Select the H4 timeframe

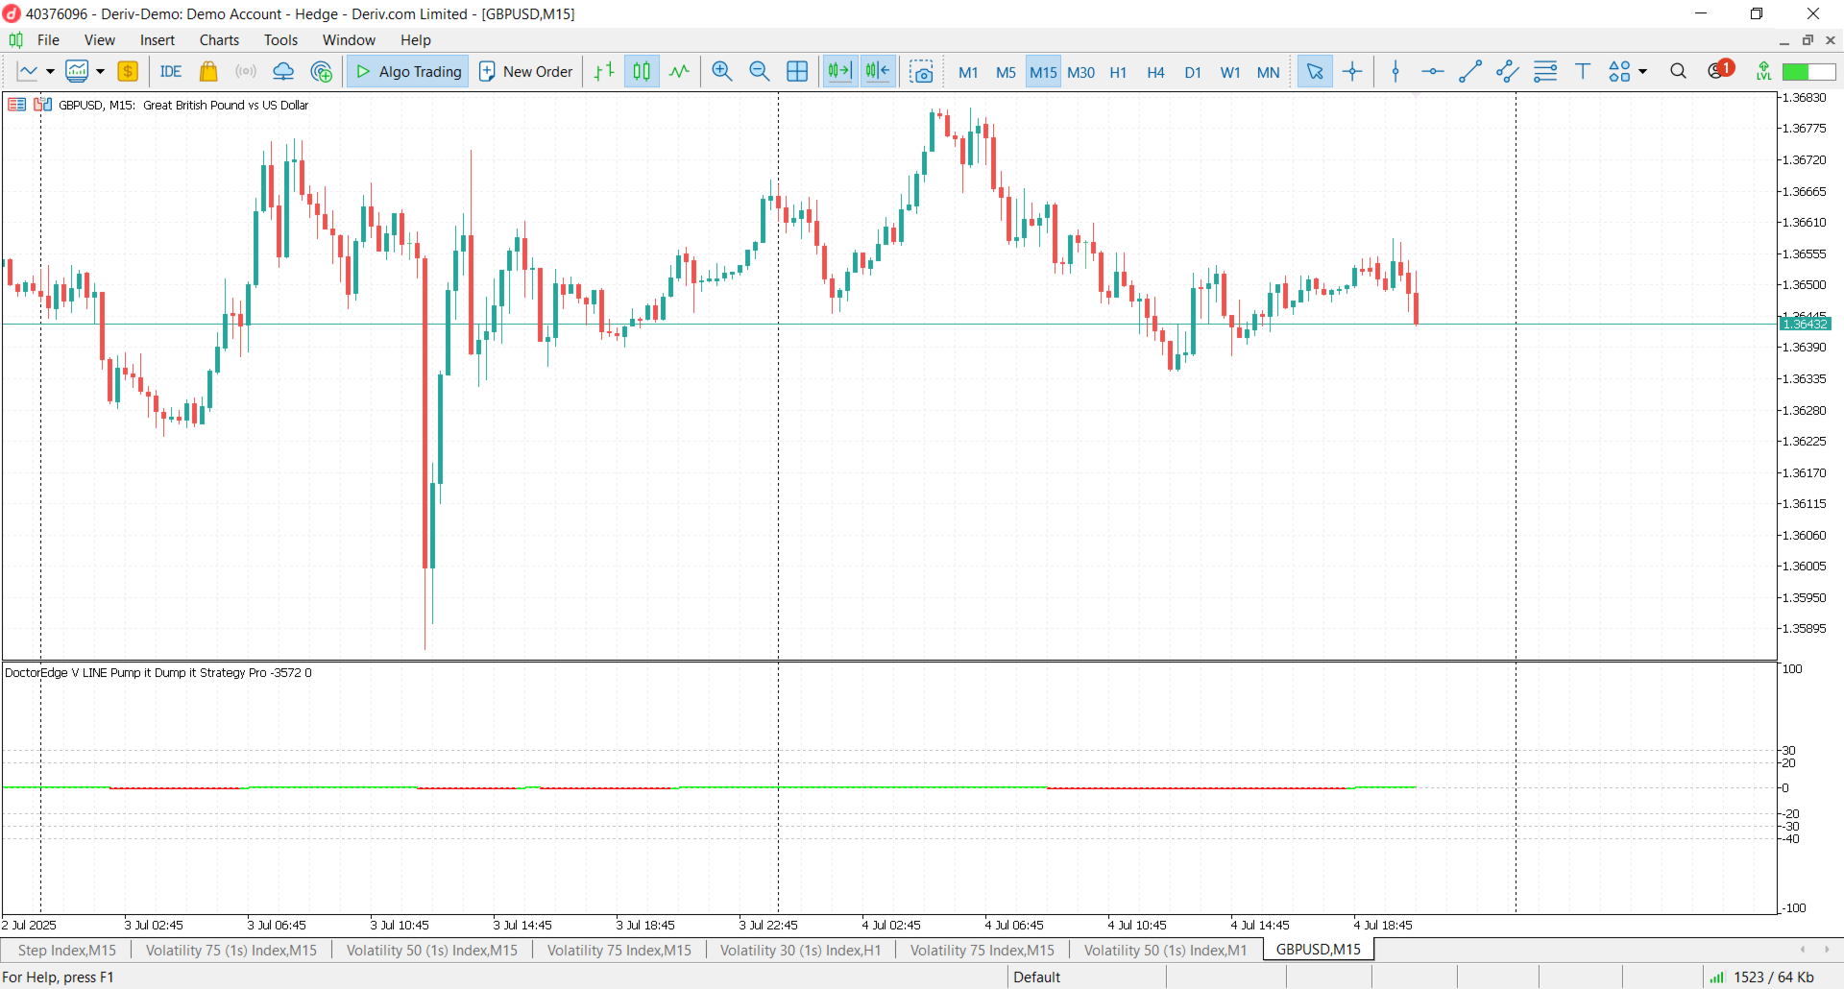(x=1155, y=72)
